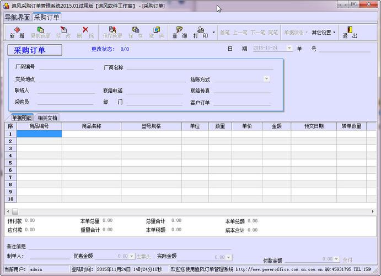Click the 备注信息 input field
This screenshot has width=381, height=276.
coord(130,246)
